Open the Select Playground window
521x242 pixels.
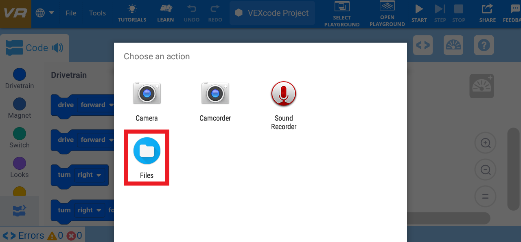click(342, 13)
